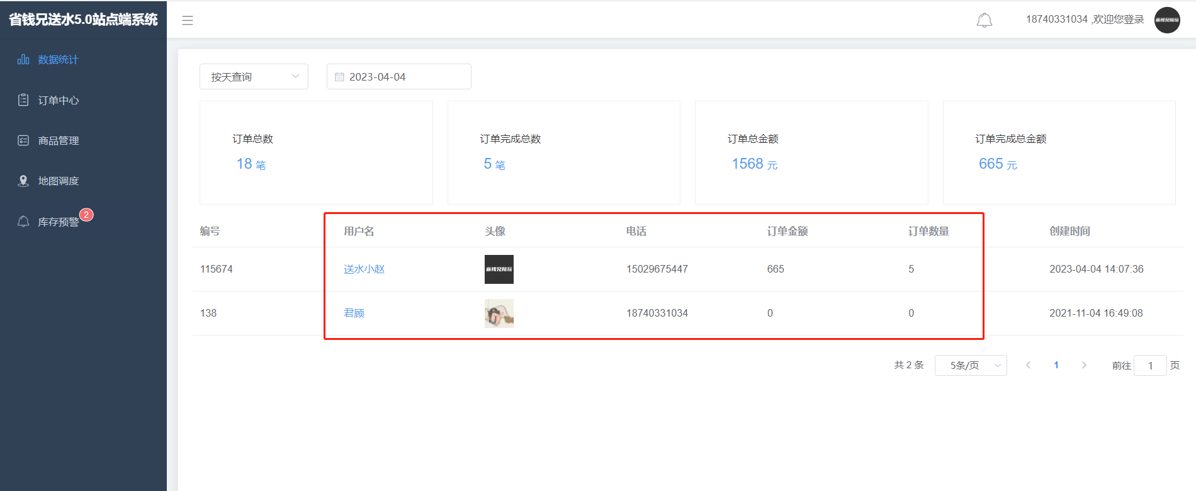Click the 订单中心 clipboard icon
Image resolution: width=1196 pixels, height=491 pixels.
click(x=23, y=100)
